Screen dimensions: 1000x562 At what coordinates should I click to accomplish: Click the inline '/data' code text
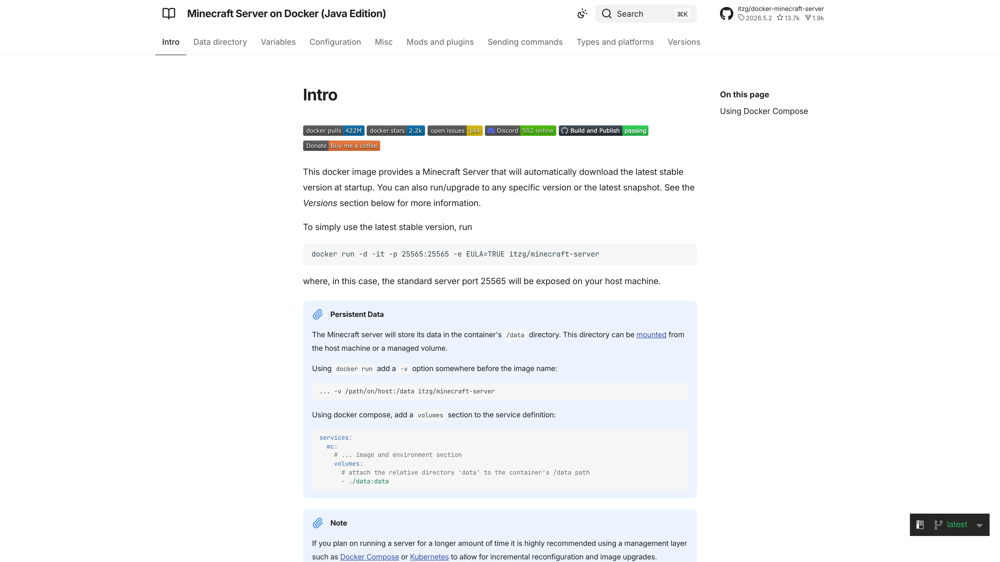(x=515, y=335)
